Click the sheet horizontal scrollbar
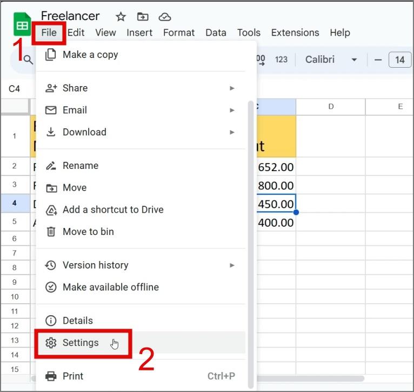 [x=310, y=379]
